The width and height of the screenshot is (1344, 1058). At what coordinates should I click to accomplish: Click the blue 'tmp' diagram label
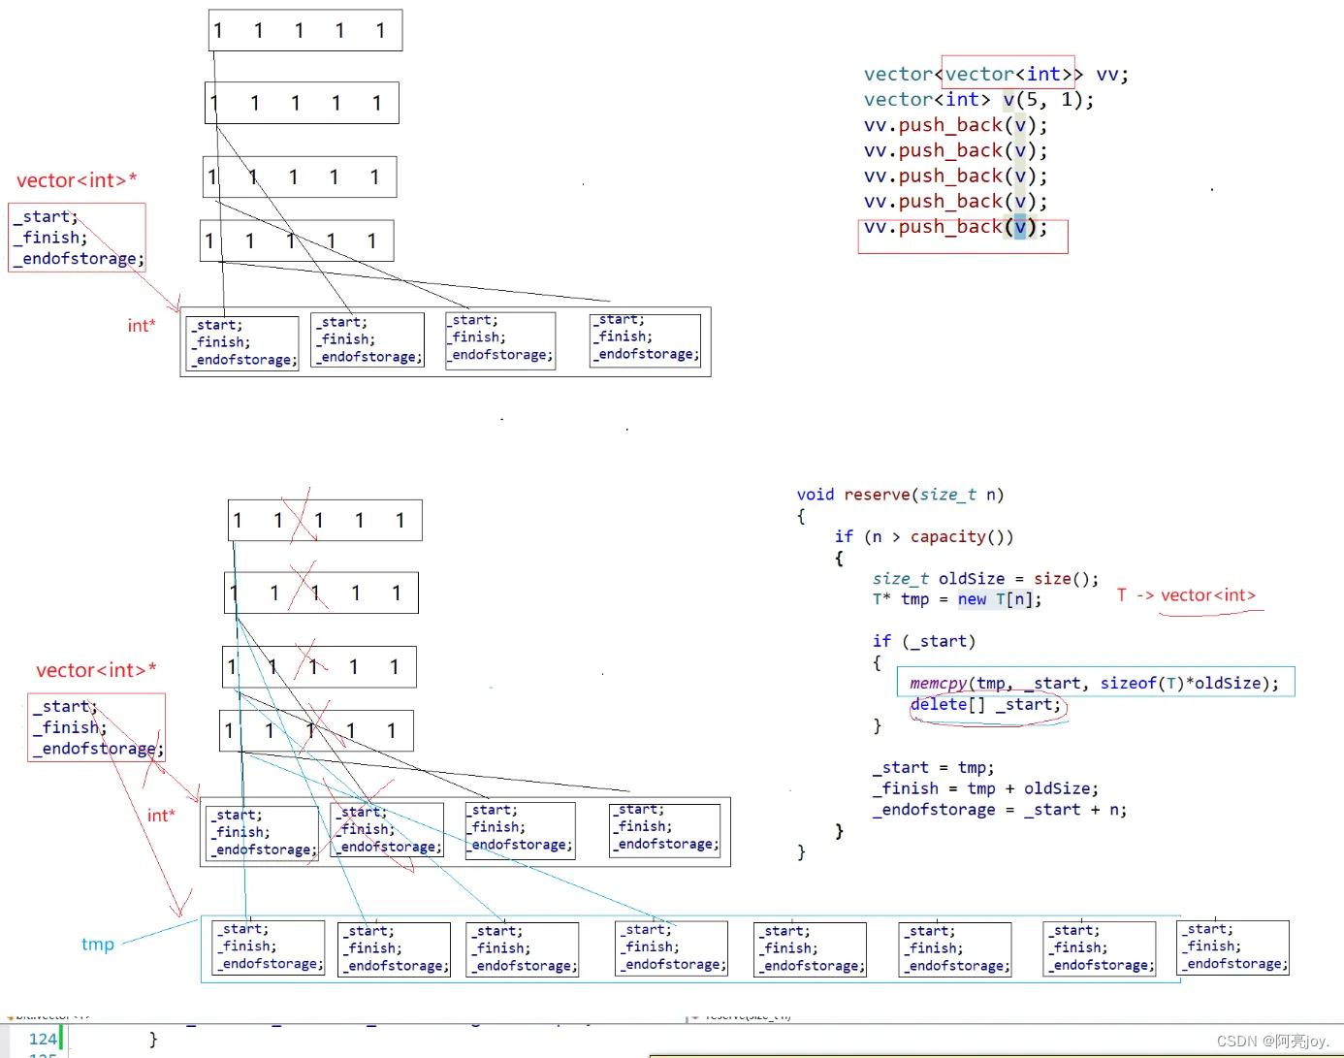click(98, 945)
